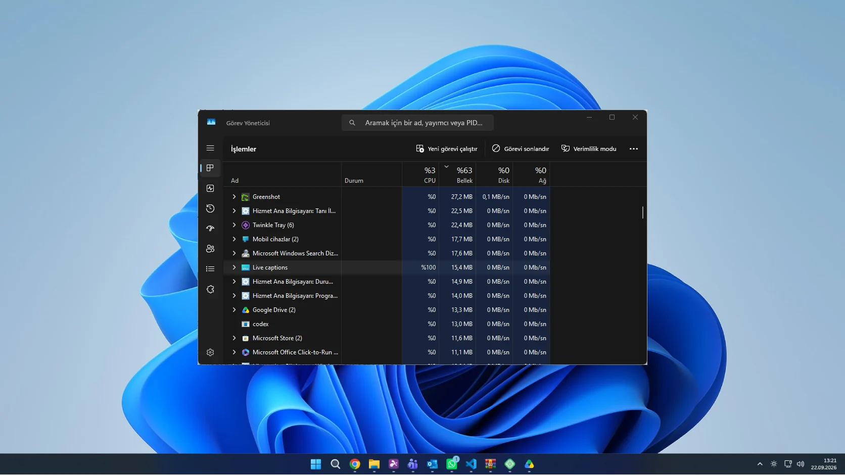Screen dimensions: 845x475
Task: Select the Microsoft Office Click-to-Run row
Action: click(386, 352)
